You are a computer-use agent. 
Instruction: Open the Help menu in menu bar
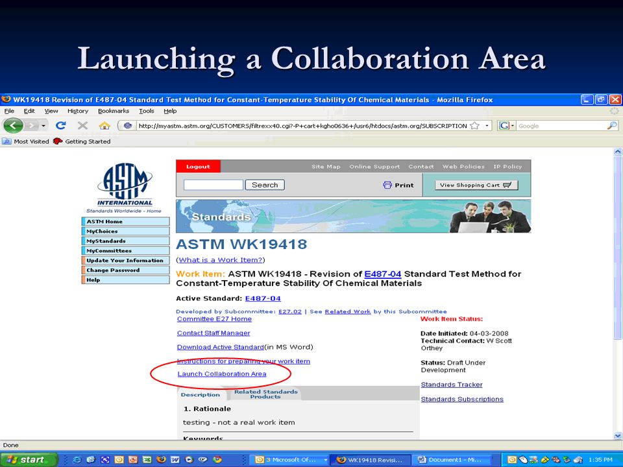click(170, 111)
